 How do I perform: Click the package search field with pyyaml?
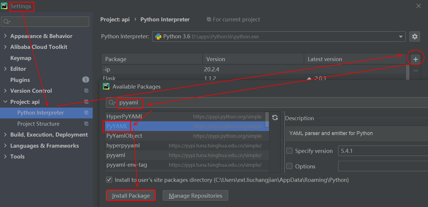pyautogui.click(x=267, y=103)
